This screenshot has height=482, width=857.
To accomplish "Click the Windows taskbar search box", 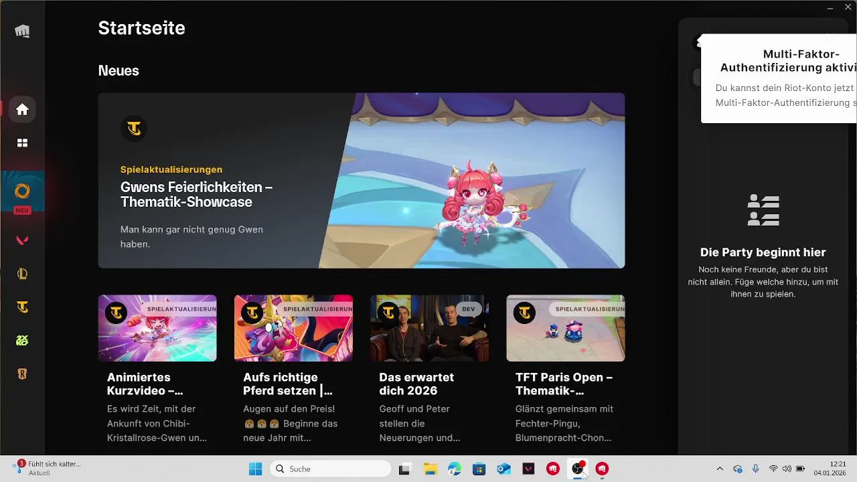I will pyautogui.click(x=331, y=469).
